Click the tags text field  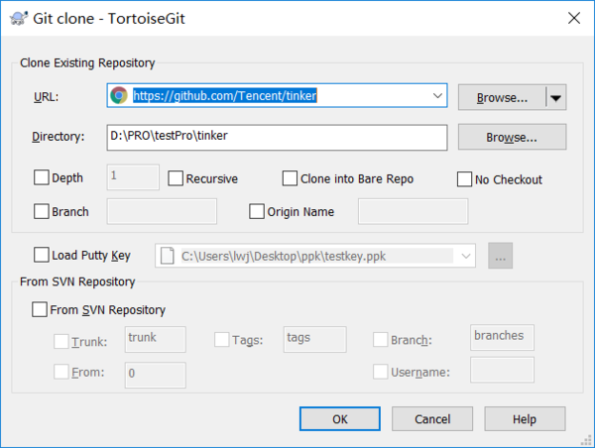coord(314,339)
